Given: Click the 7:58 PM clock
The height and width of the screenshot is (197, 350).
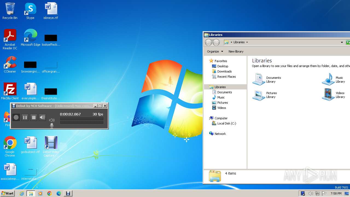Looking at the screenshot, I should [x=336, y=193].
